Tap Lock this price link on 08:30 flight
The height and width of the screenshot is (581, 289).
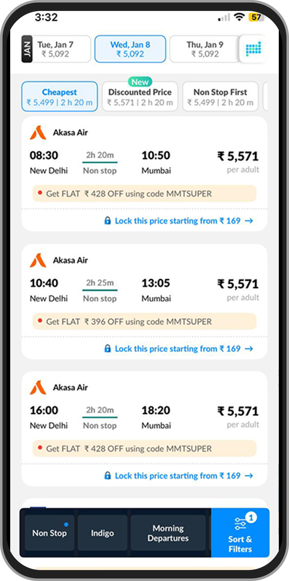[x=178, y=221]
